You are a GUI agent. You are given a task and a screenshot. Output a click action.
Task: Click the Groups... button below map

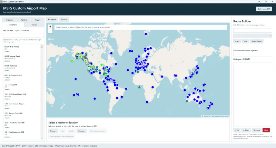coord(82,131)
